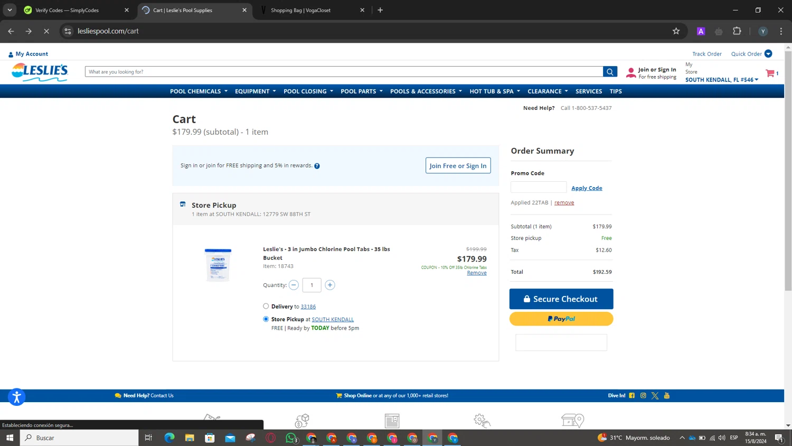The image size is (792, 446).
Task: Pay with PayPal button
Action: pyautogui.click(x=561, y=319)
